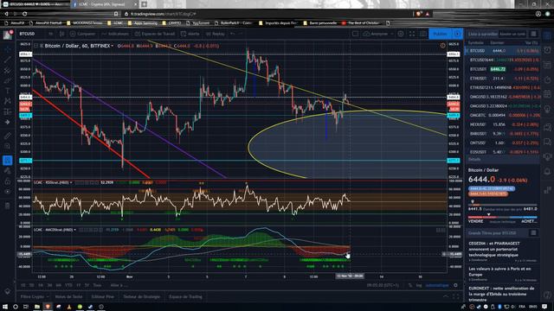
Task: Toggle the Replay mode
Action: coord(216,34)
